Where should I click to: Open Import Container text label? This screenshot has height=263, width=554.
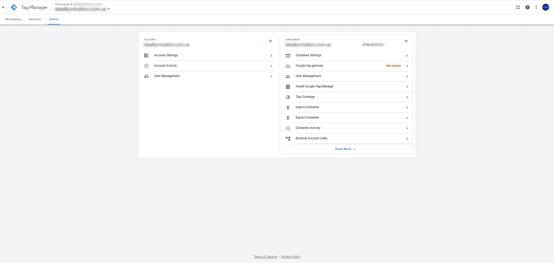pyautogui.click(x=307, y=107)
